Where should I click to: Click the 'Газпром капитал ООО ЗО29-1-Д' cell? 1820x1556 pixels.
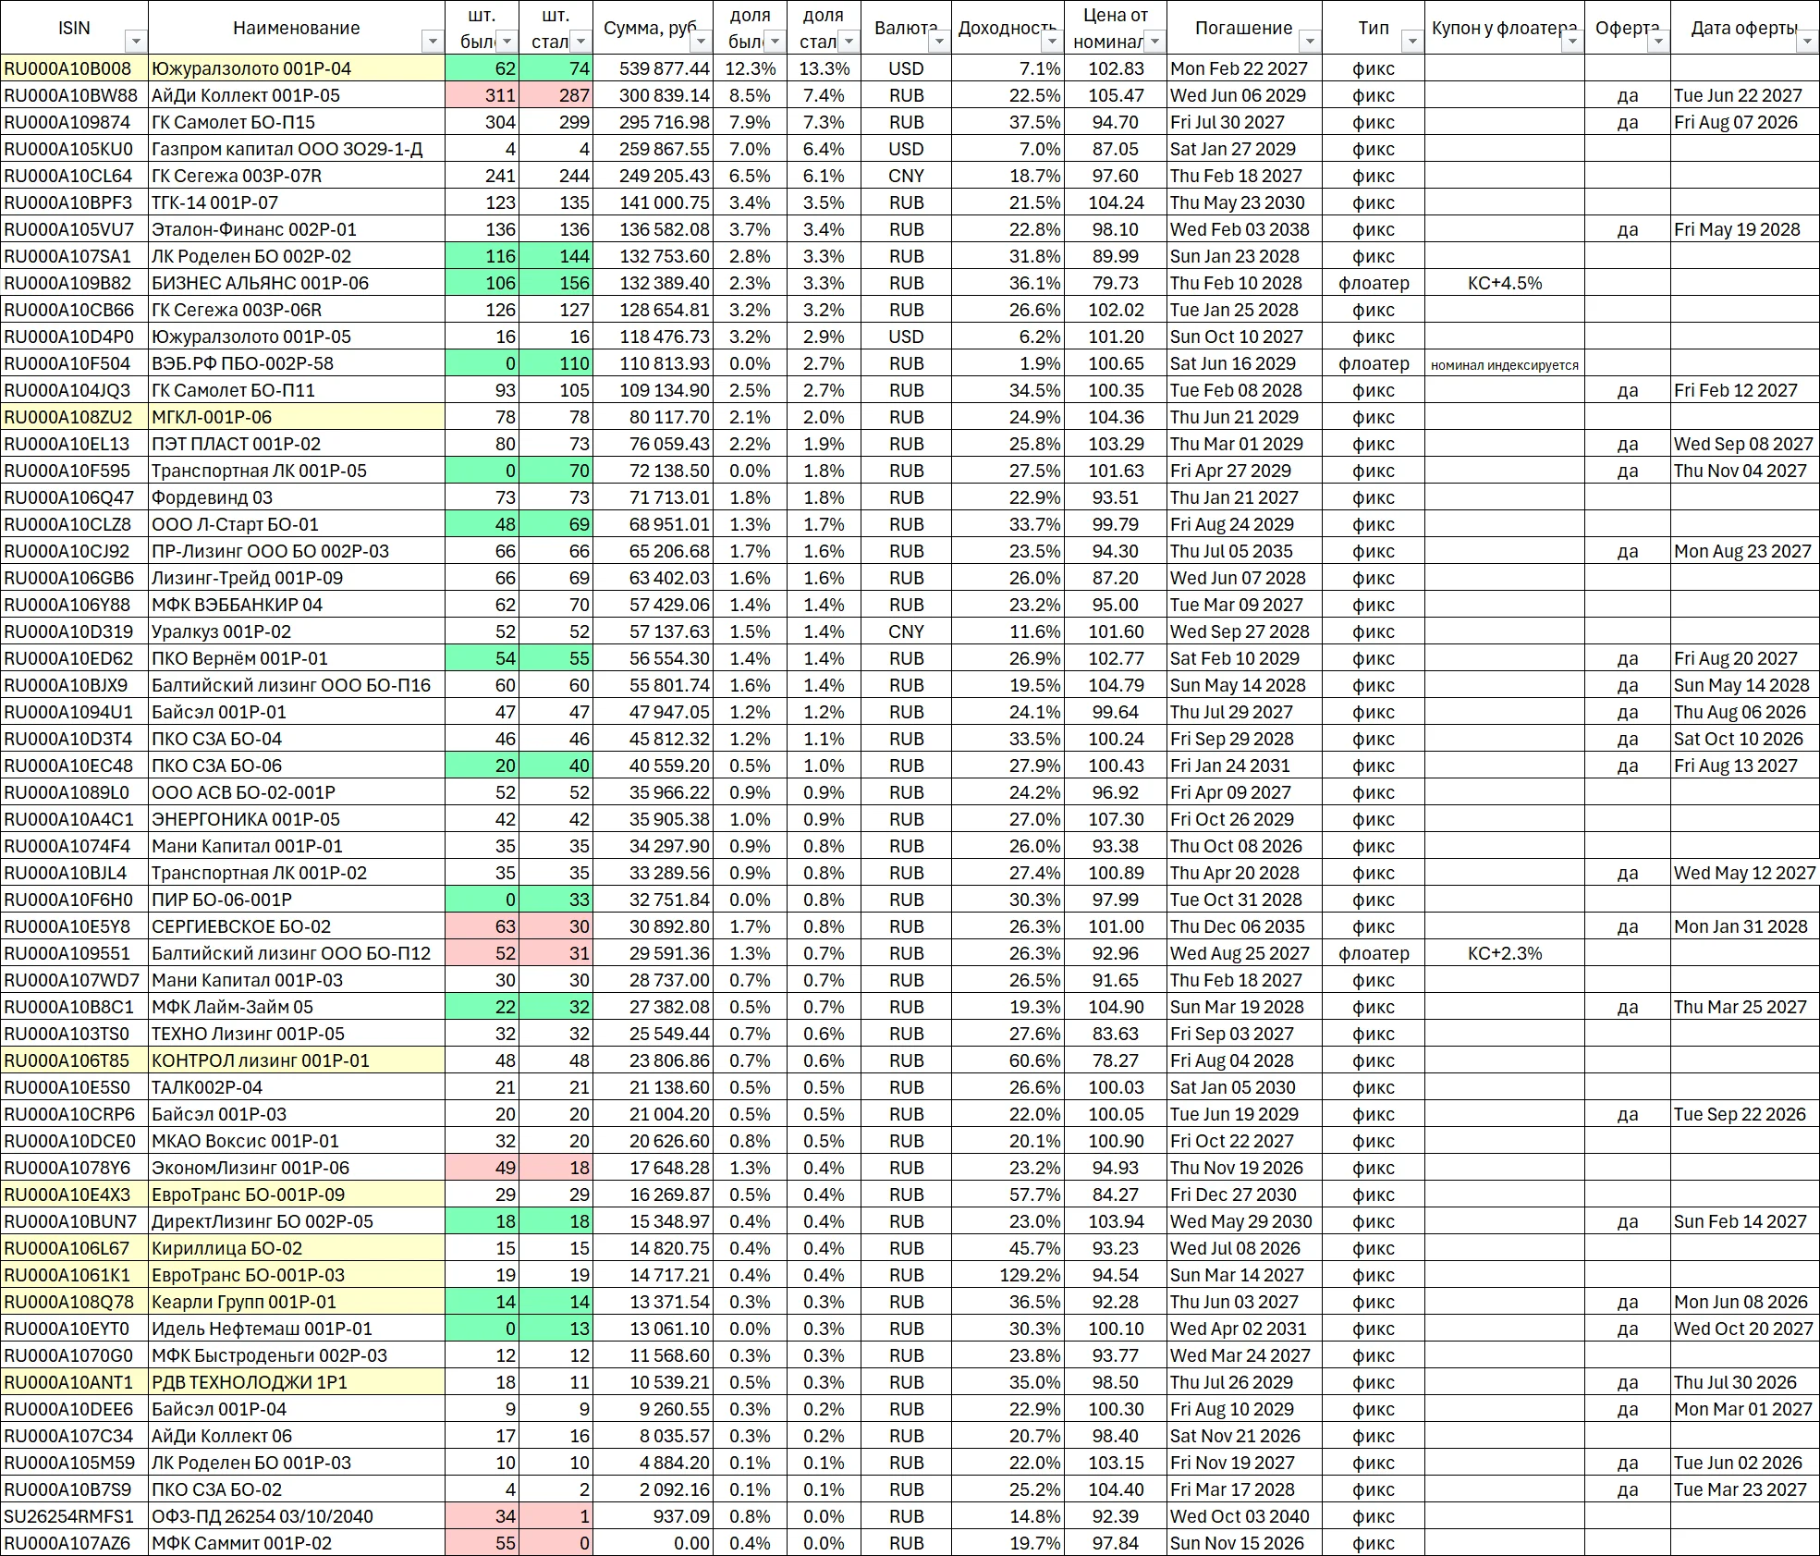(x=297, y=149)
